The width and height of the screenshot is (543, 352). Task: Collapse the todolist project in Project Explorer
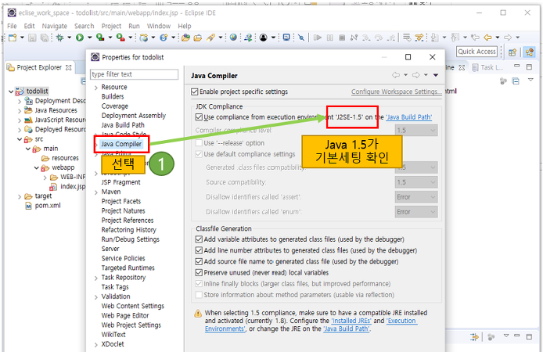pyautogui.click(x=11, y=92)
